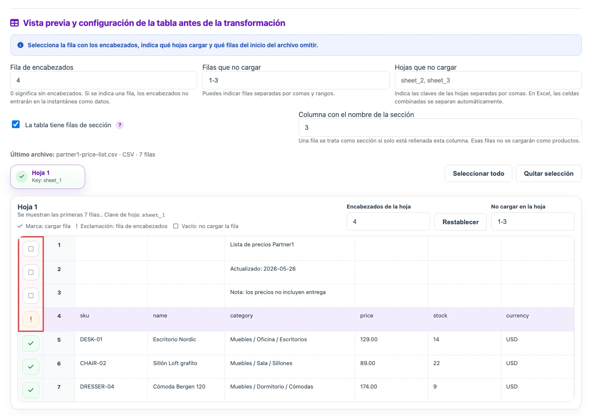Screen dimensions: 592x417
Task: Focus the Fila de encabezados field
Action: (103, 80)
